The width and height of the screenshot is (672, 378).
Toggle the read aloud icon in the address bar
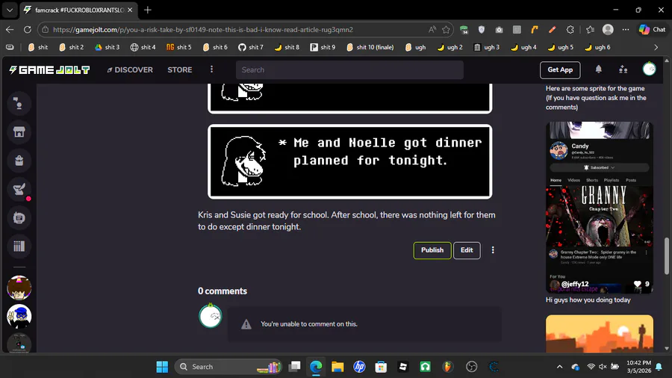pyautogui.click(x=432, y=30)
